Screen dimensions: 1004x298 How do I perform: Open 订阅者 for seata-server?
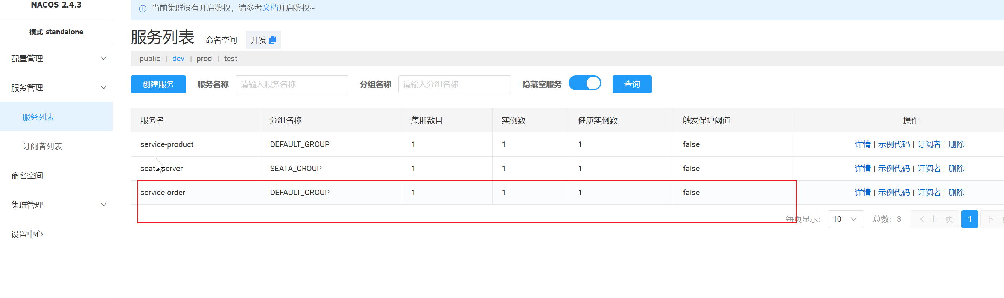pos(929,169)
